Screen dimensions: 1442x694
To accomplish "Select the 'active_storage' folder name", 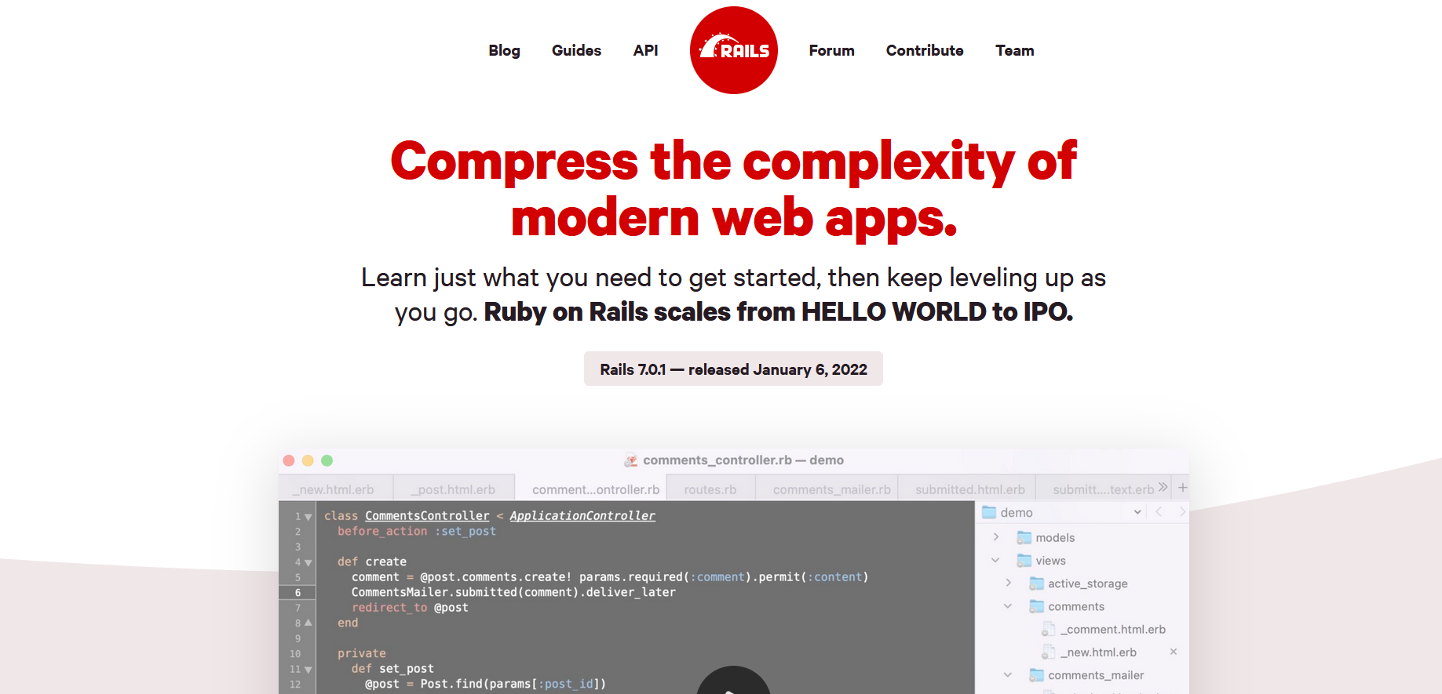I will pos(1087,583).
